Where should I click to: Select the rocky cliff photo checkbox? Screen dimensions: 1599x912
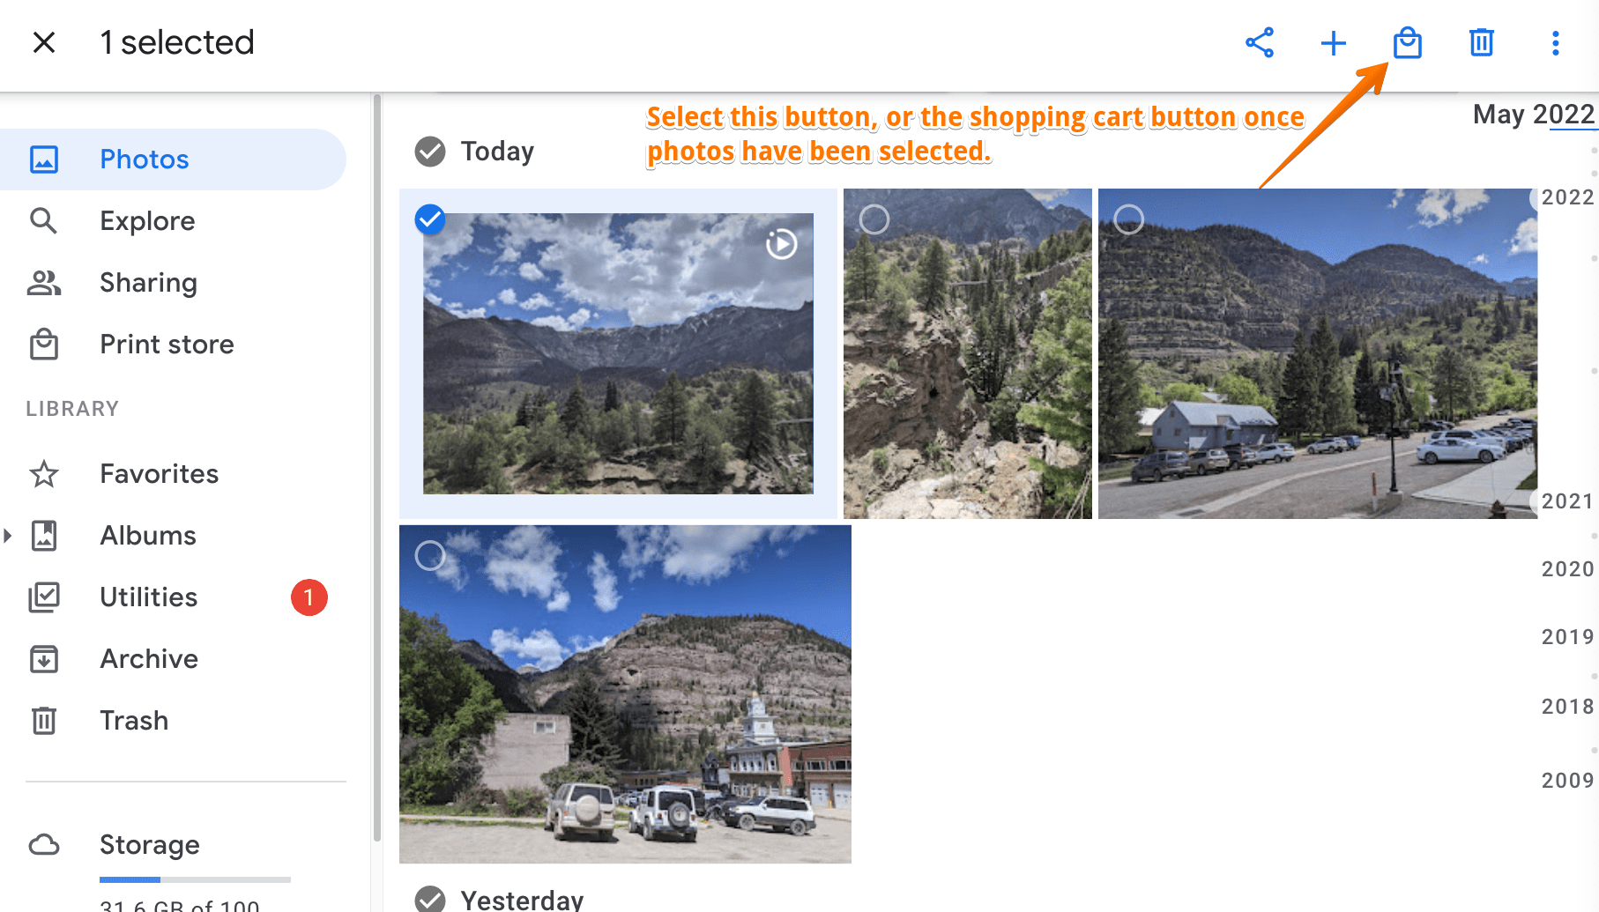(874, 219)
